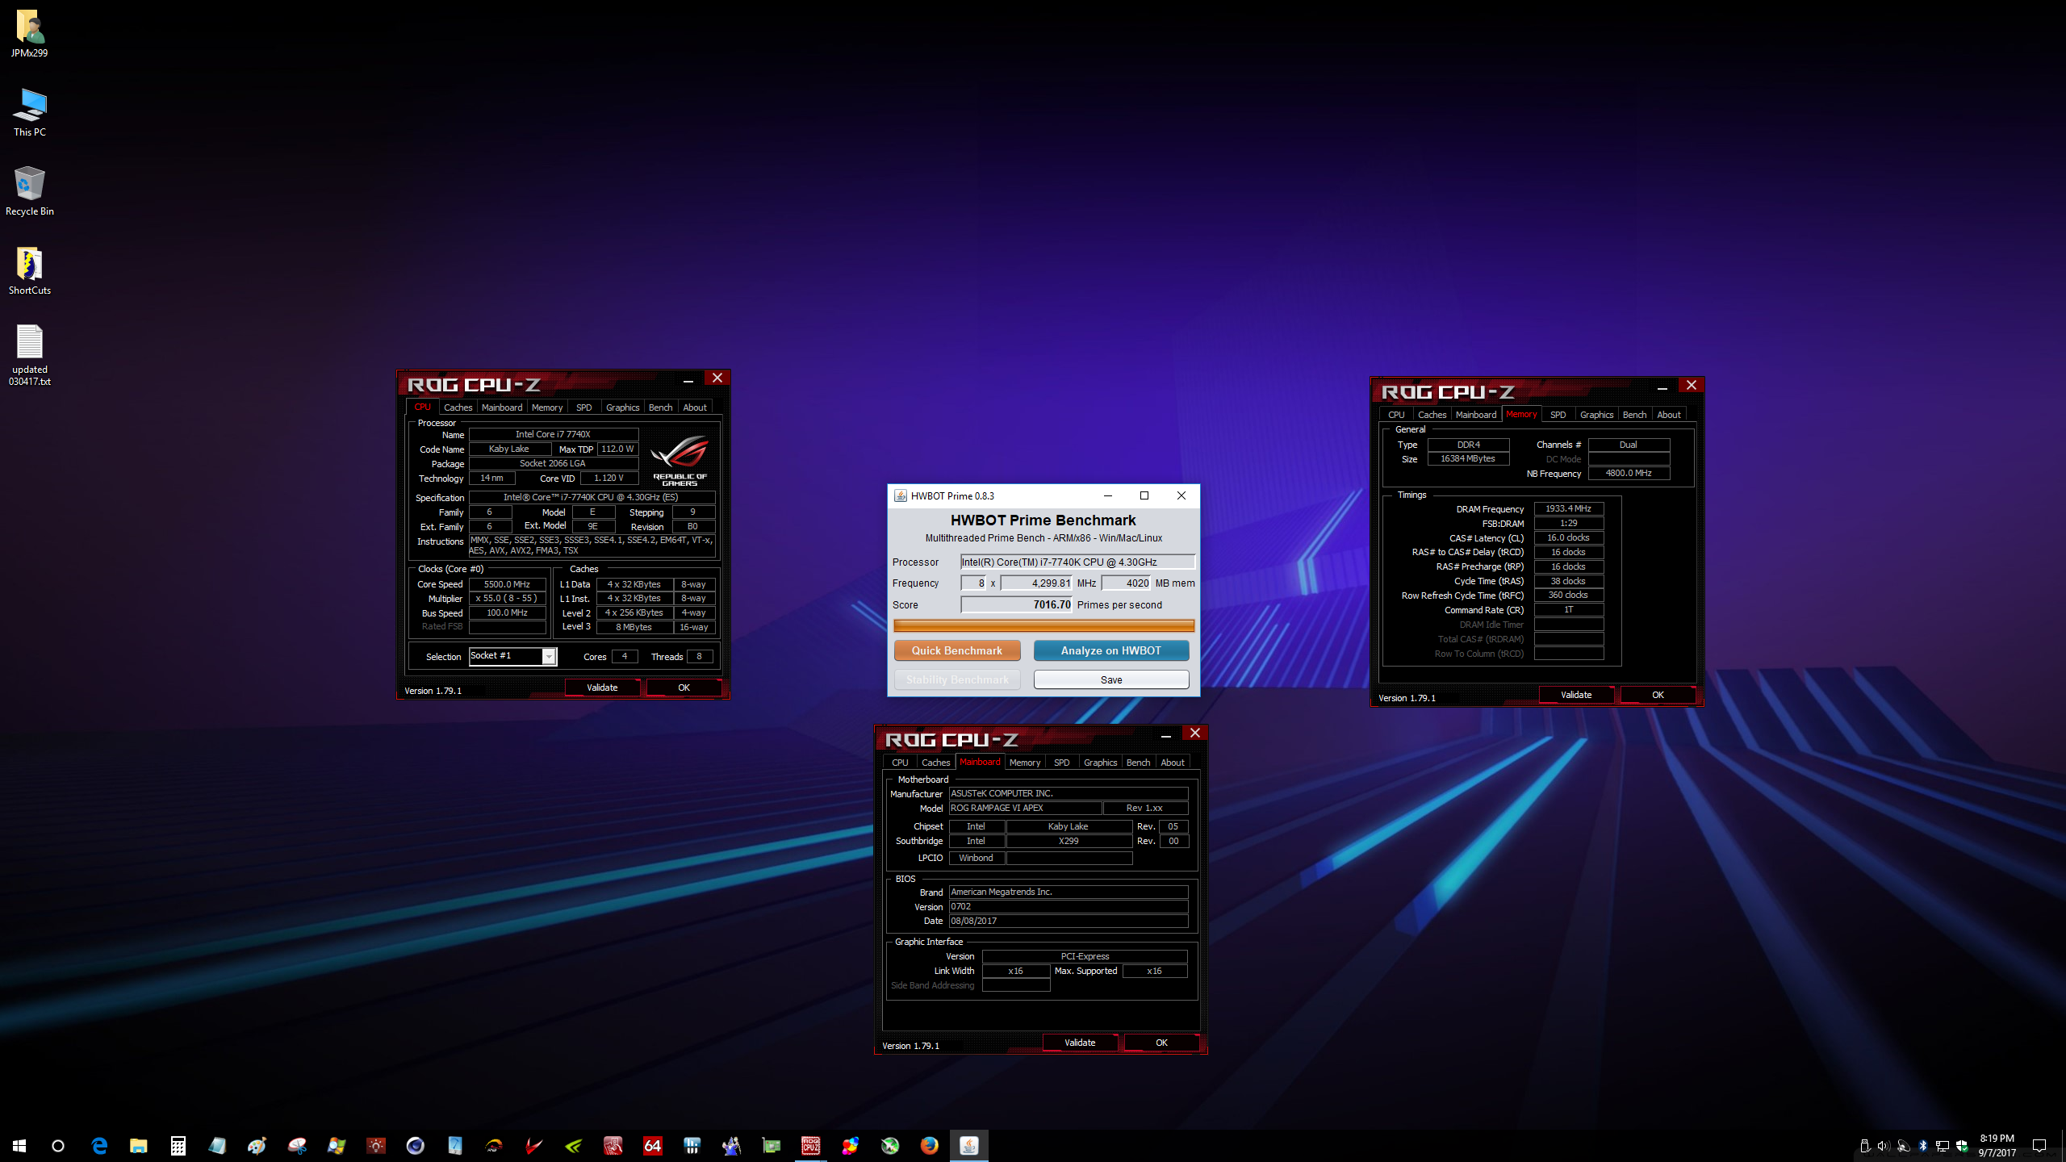Open Mainboard tab in left CPU-Z window
The width and height of the screenshot is (2066, 1162).
tap(502, 408)
